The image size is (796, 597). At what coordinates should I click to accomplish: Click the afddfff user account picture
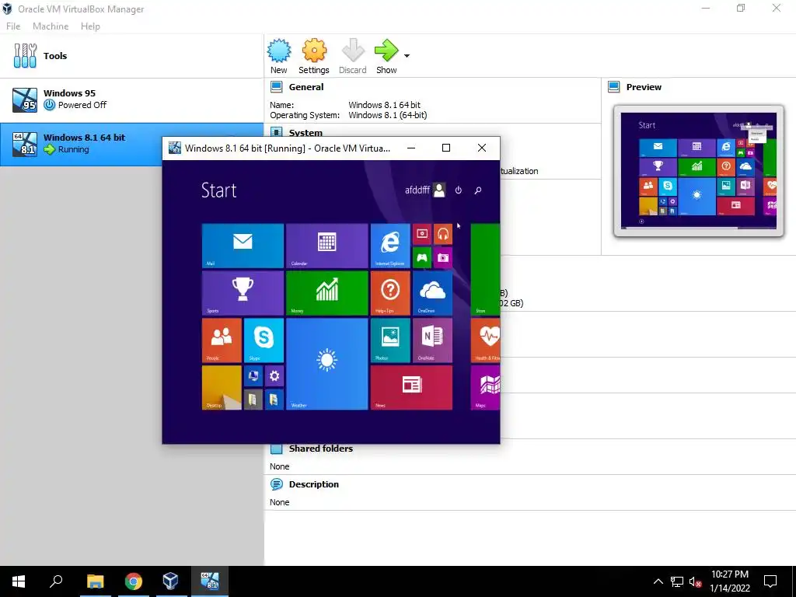tap(439, 190)
